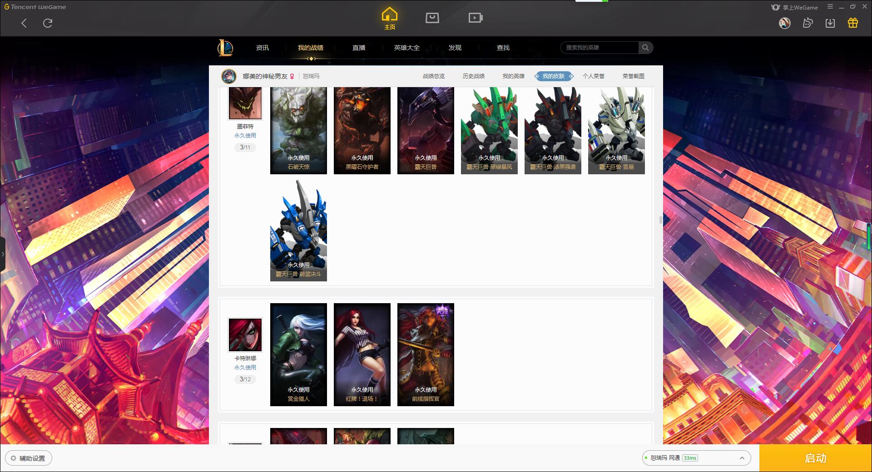The image size is (872, 472).
Task: Click the 启动 launch button
Action: coord(816,458)
